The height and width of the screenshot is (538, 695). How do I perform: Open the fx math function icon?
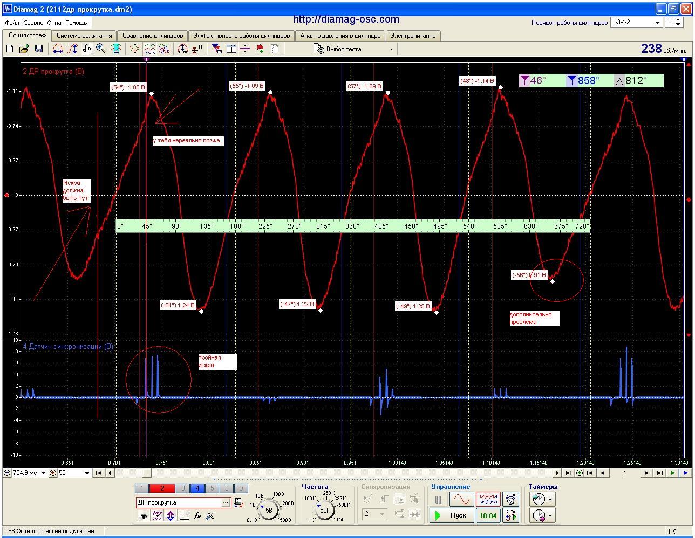[197, 516]
